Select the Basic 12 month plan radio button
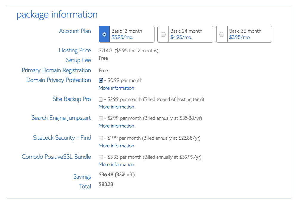Viewport: 300px width, 203px height. tap(104, 34)
